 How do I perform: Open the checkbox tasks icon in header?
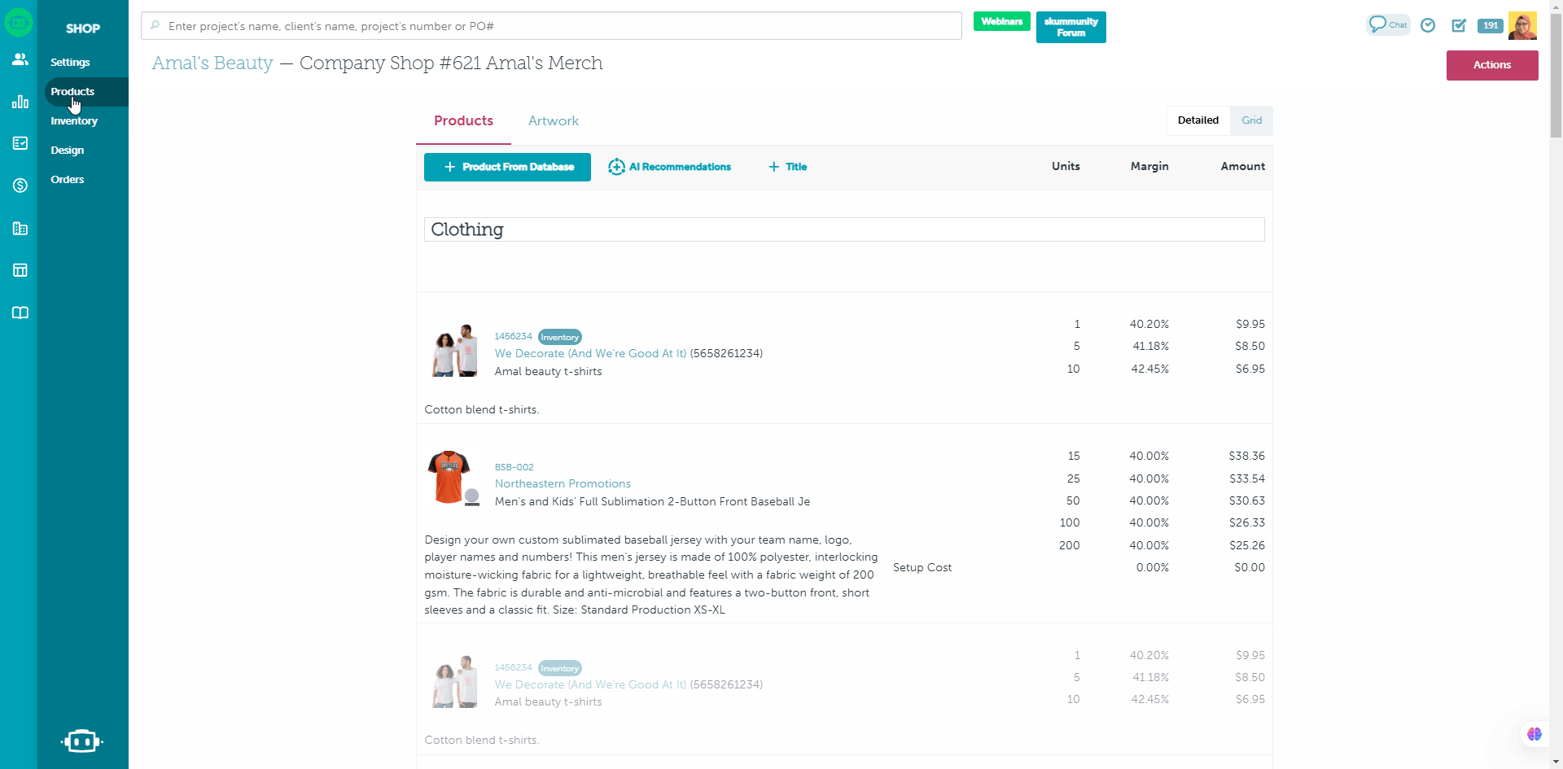[1459, 25]
